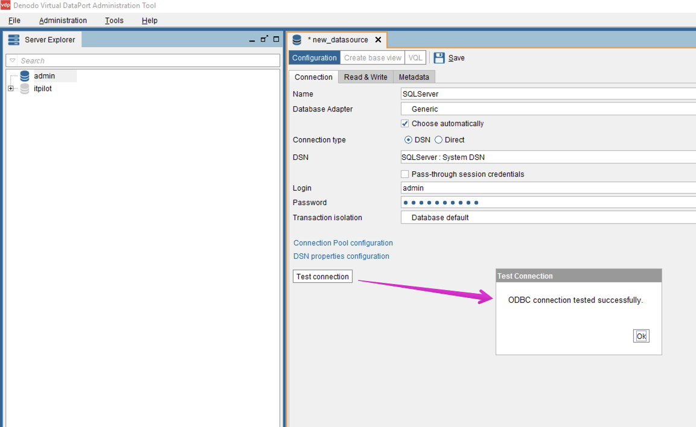Switch to the Connection tab

313,77
